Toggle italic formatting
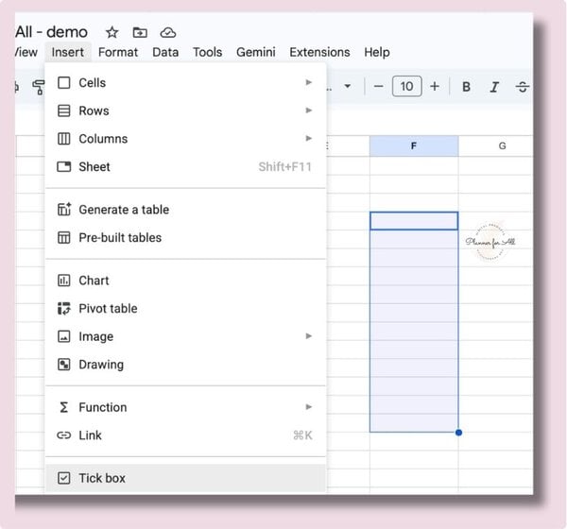 [x=494, y=87]
